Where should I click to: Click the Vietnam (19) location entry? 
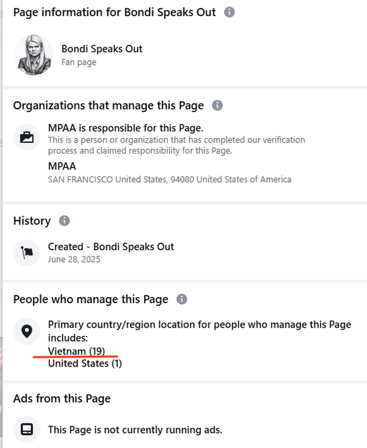[76, 351]
